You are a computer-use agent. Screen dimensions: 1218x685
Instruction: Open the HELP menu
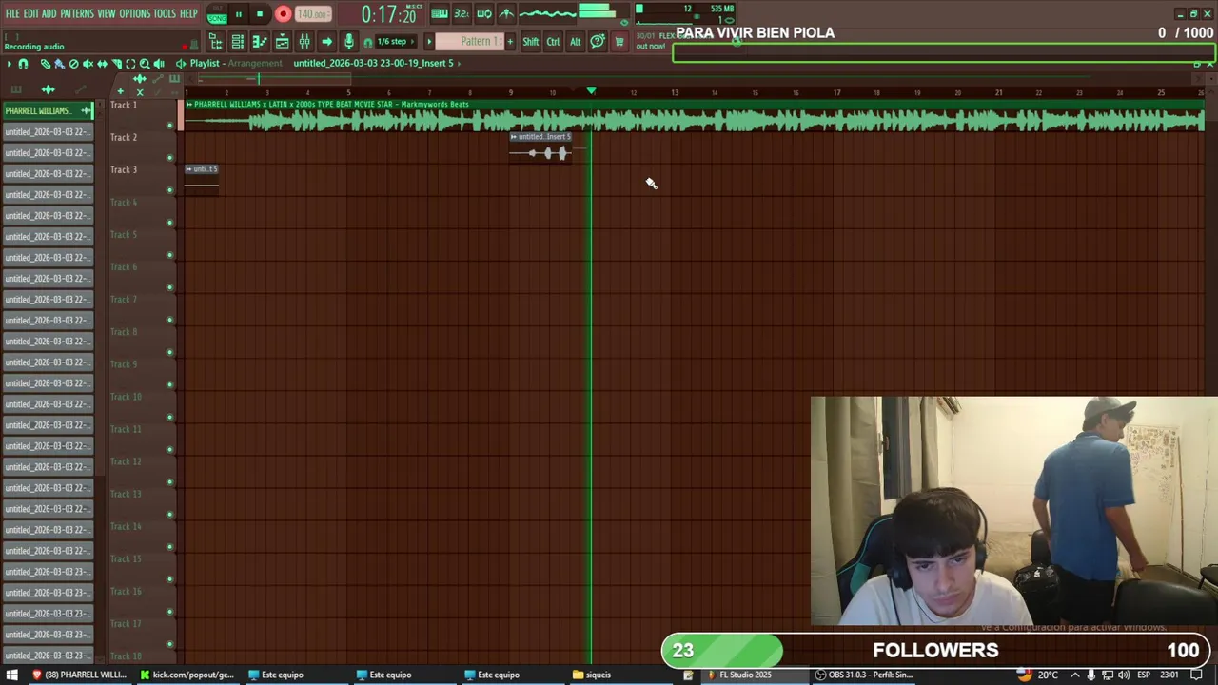point(188,13)
